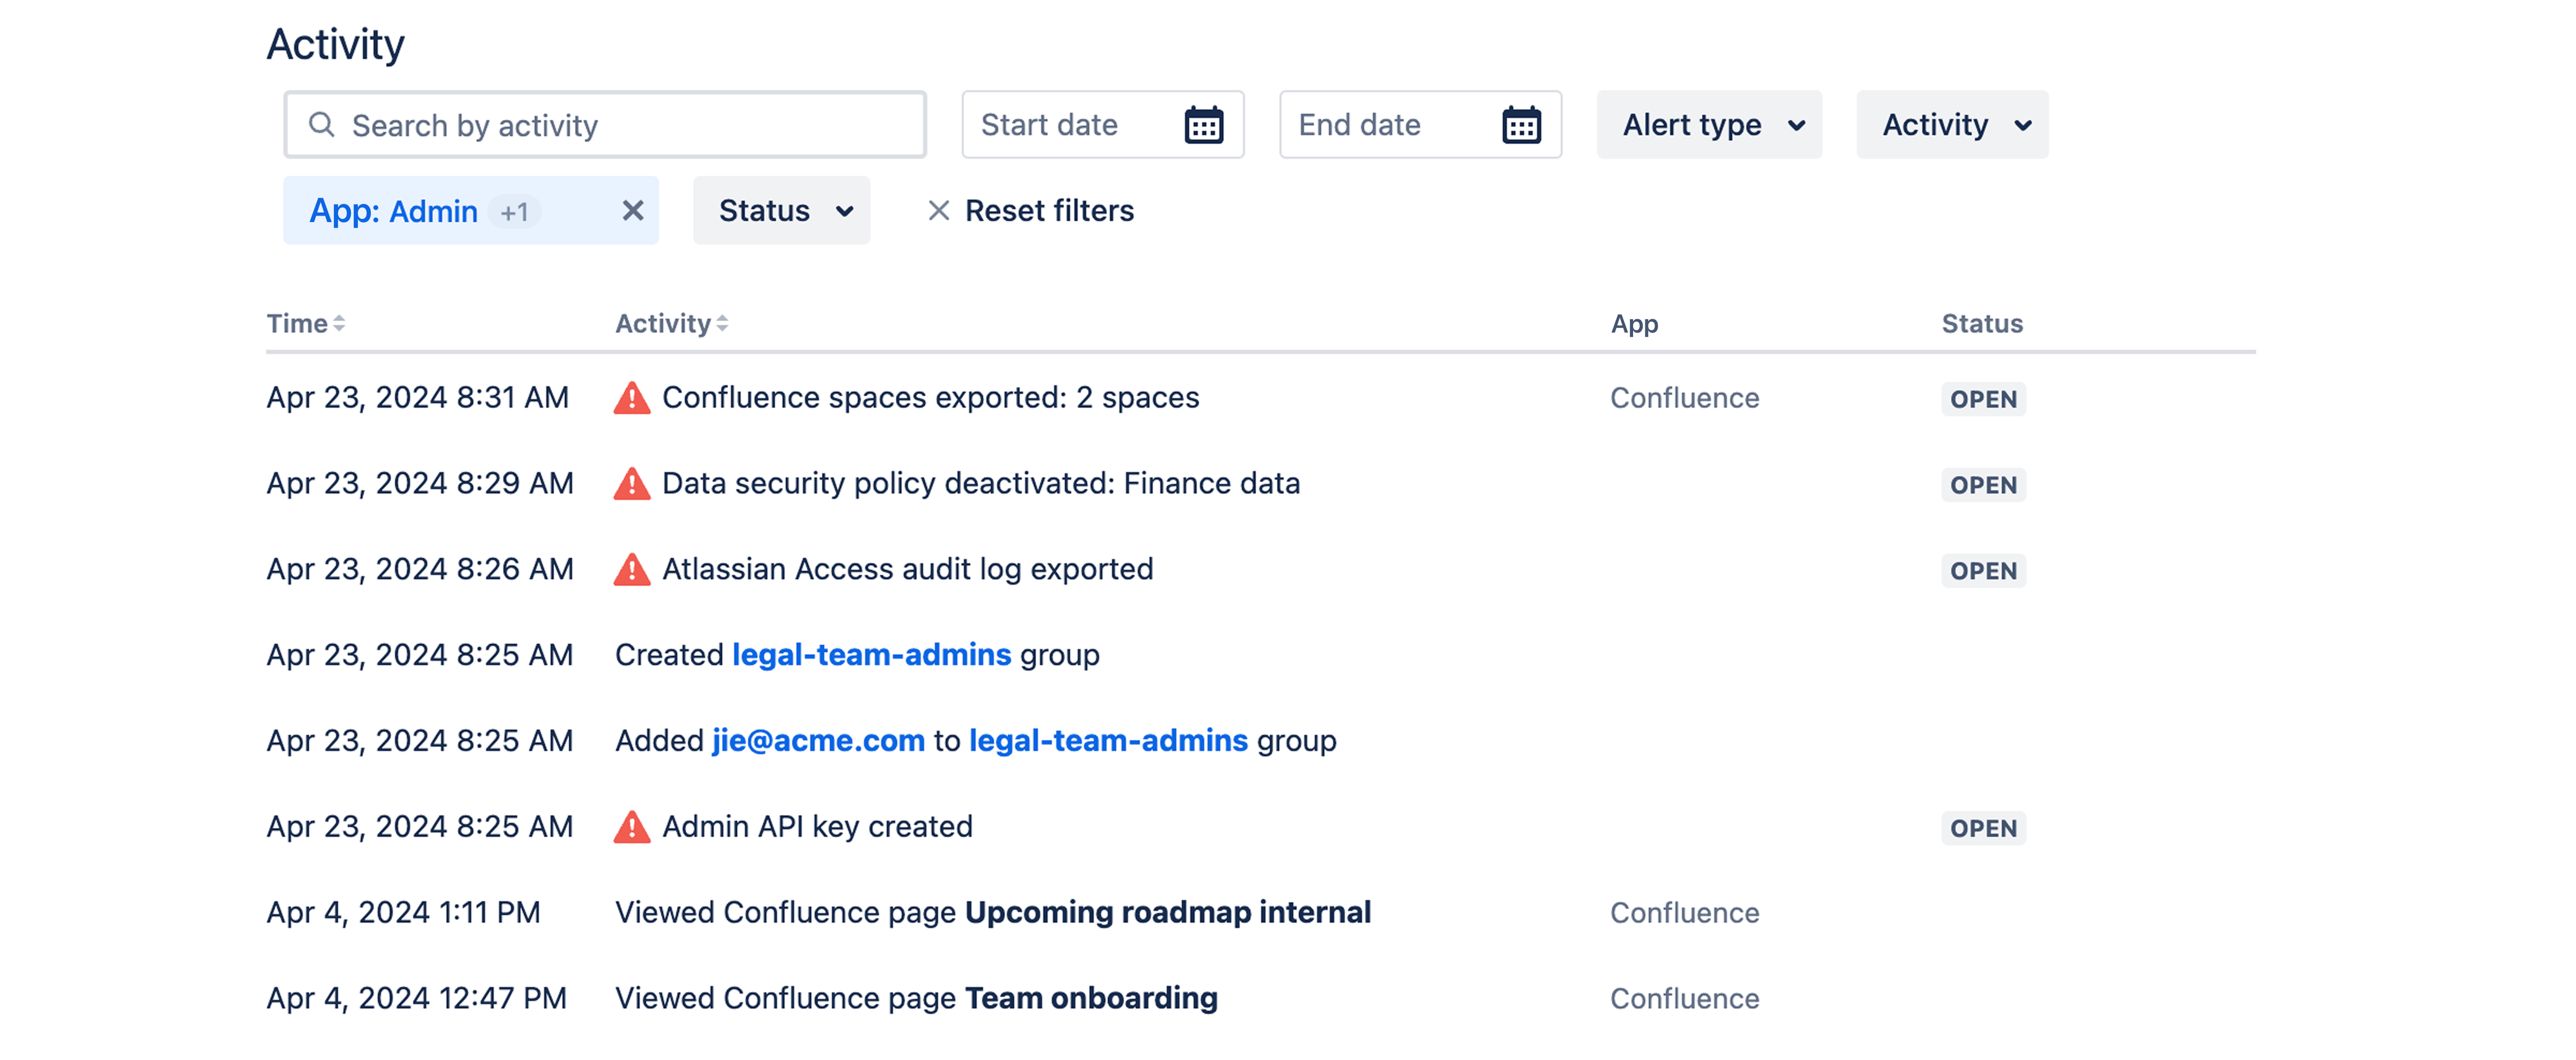The image size is (2576, 1060).
Task: Click the +1 badge on App filter
Action: (514, 212)
